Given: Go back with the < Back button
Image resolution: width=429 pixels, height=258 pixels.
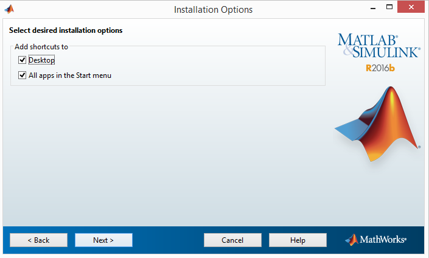Looking at the screenshot, I should tap(38, 240).
